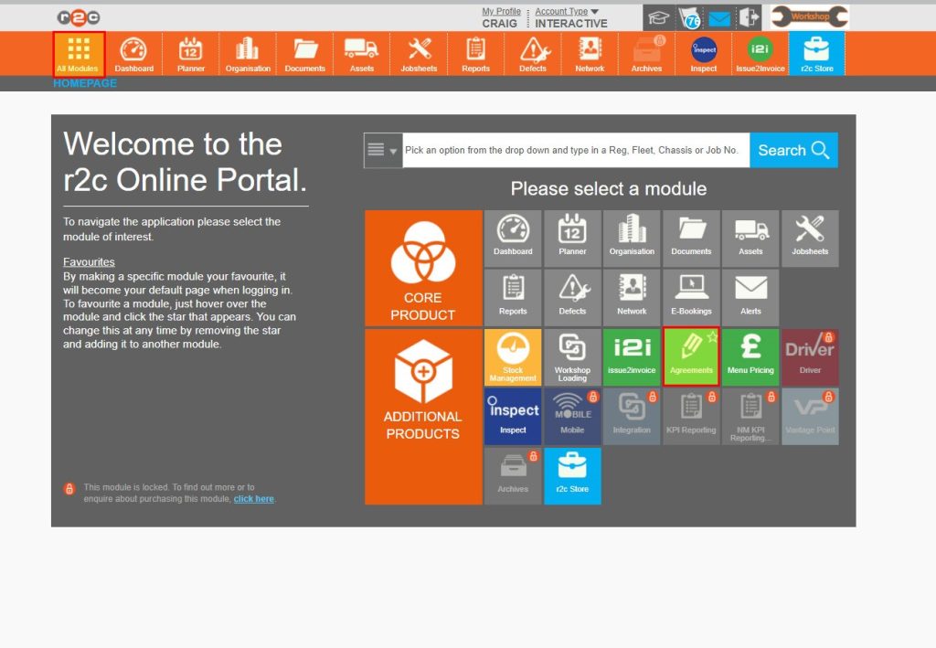Select the locked NM KPI Reporting tile
Image resolution: width=936 pixels, height=648 pixels.
pyautogui.click(x=750, y=417)
